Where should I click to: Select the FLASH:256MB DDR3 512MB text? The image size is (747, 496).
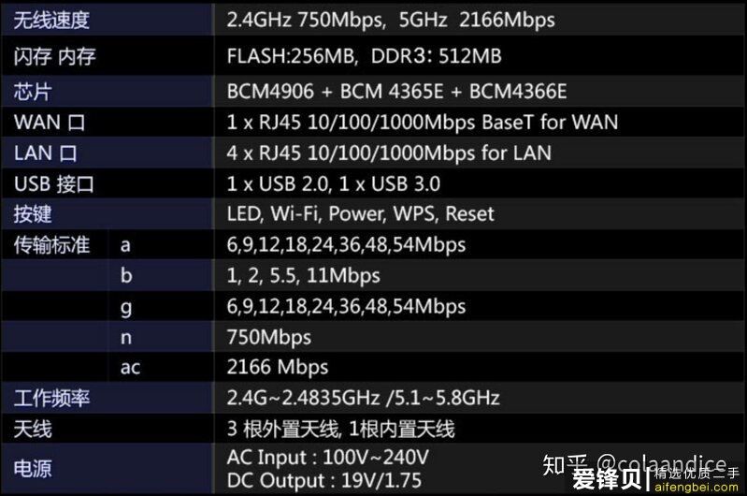pyautogui.click(x=364, y=56)
